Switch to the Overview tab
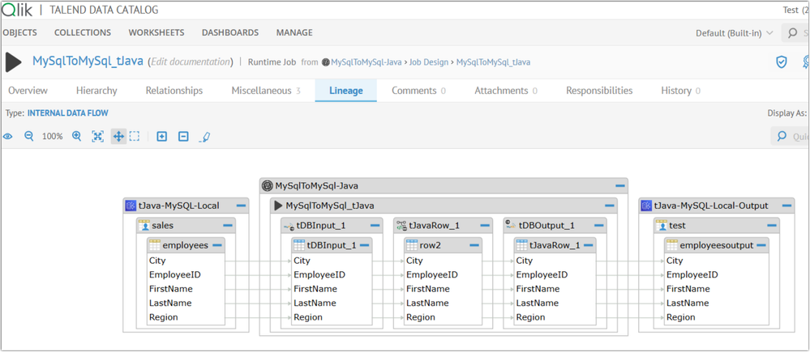Image resolution: width=810 pixels, height=352 pixels. click(28, 91)
